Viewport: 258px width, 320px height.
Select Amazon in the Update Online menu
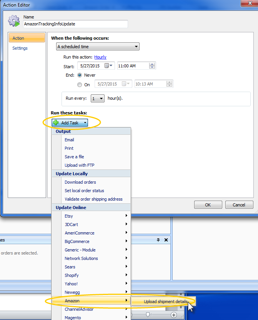coord(91,301)
